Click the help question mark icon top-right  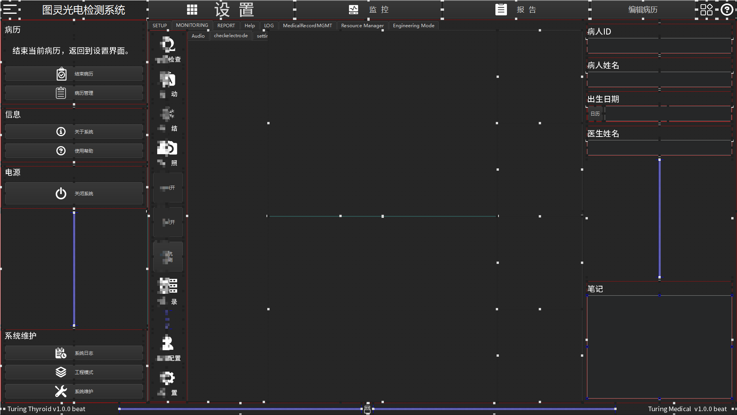tap(727, 10)
